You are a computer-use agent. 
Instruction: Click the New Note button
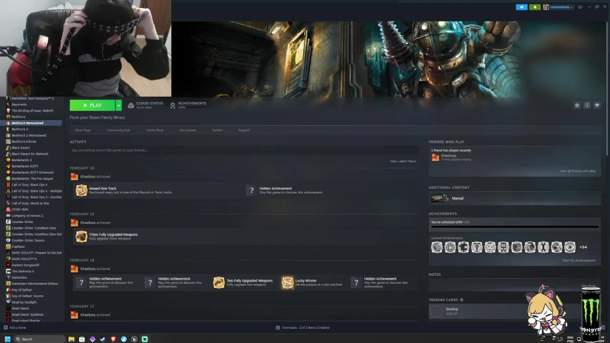pos(589,286)
